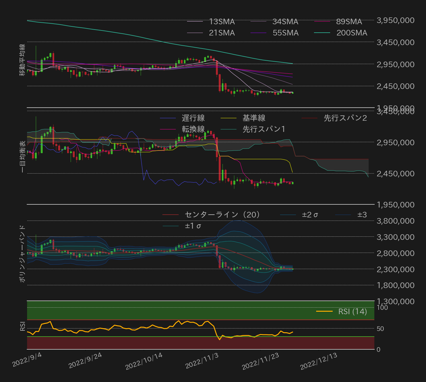Click the white line sample beside 基準線
The image size is (426, 382).
(x=229, y=118)
